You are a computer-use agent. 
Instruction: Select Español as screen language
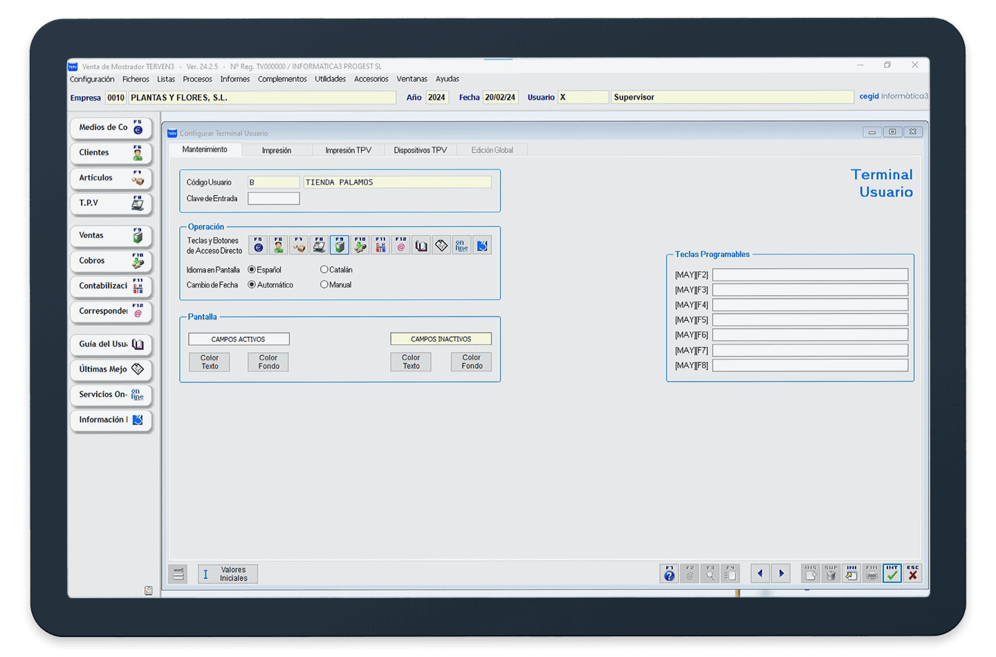coord(252,270)
